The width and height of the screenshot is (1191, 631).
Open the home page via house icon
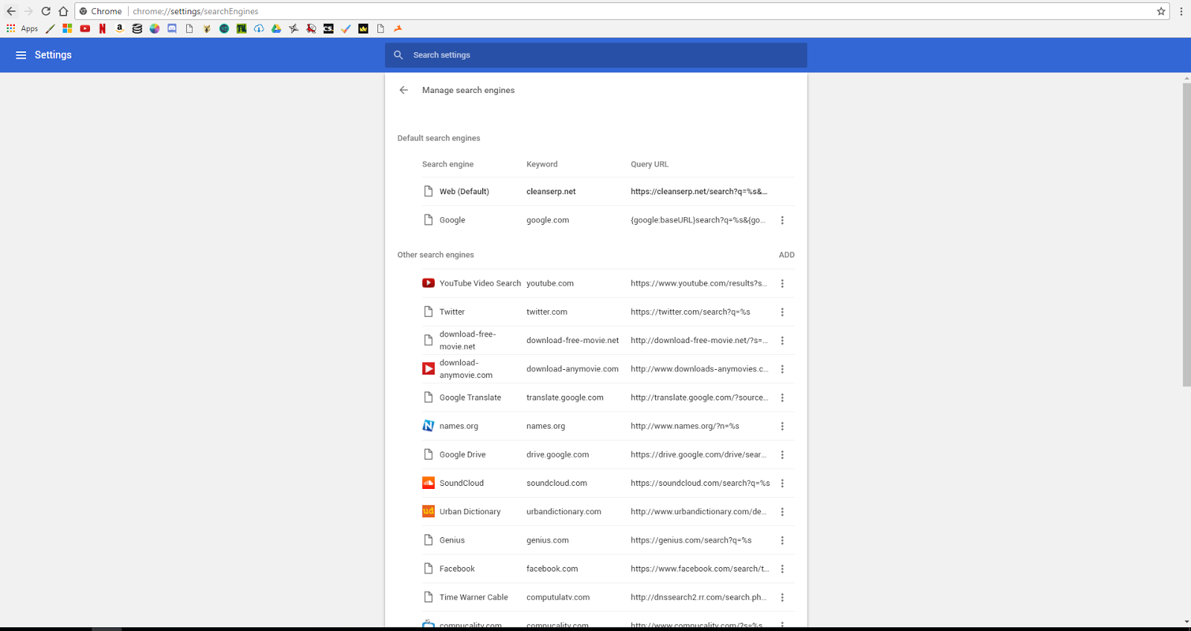point(63,11)
